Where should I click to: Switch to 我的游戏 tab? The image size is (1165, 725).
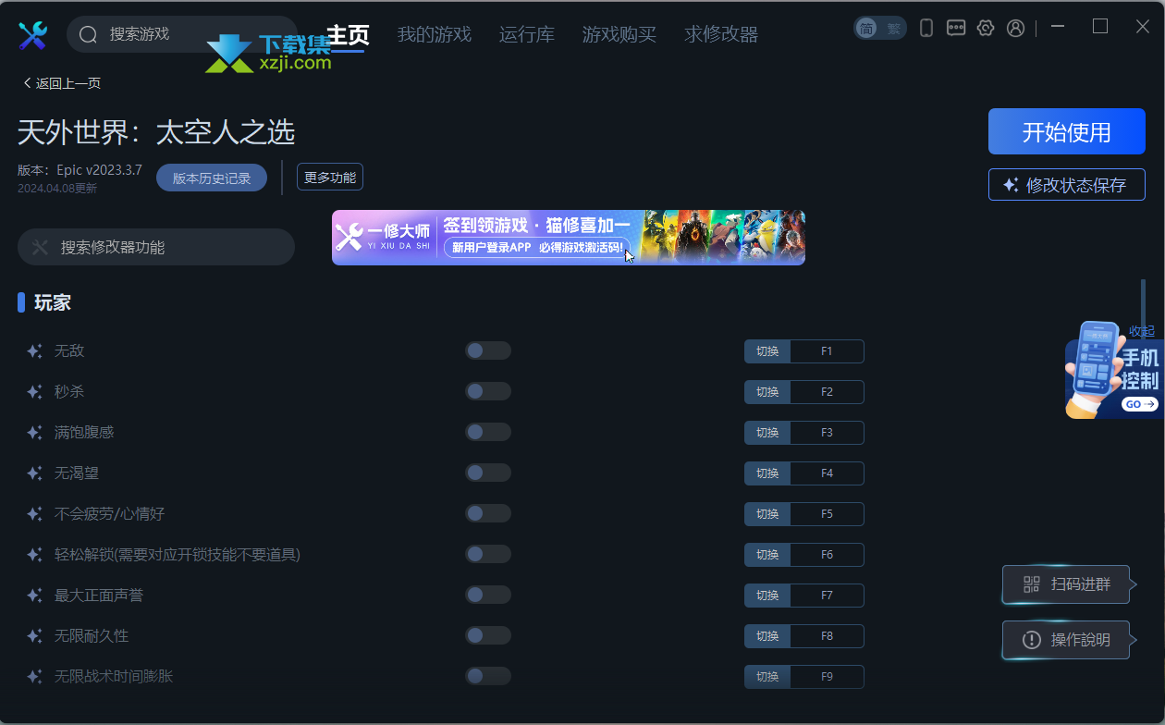[x=435, y=35]
